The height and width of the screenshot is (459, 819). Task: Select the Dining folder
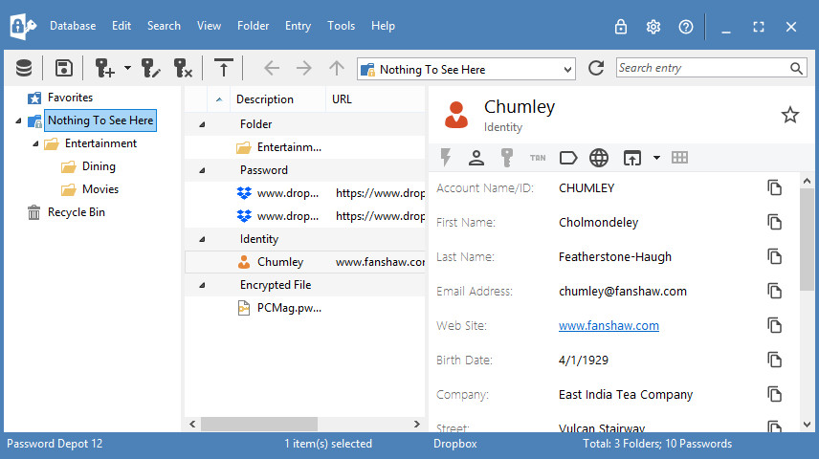(x=99, y=166)
